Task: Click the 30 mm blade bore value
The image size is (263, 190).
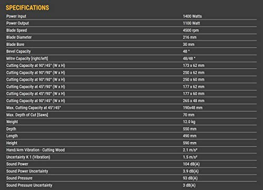Action: point(188,44)
